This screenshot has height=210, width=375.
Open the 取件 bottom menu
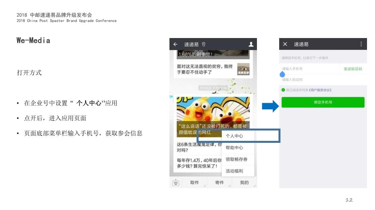click(194, 183)
